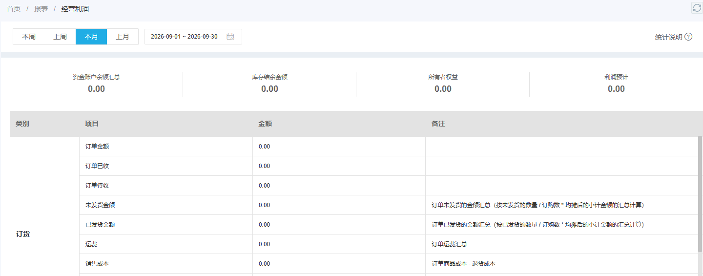Click the 订单待收 row item

97,186
